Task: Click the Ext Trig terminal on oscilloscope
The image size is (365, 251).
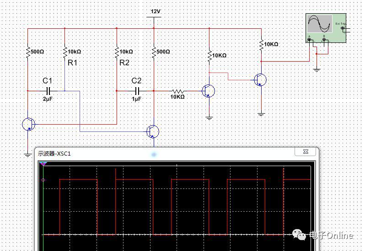Action: (343, 28)
